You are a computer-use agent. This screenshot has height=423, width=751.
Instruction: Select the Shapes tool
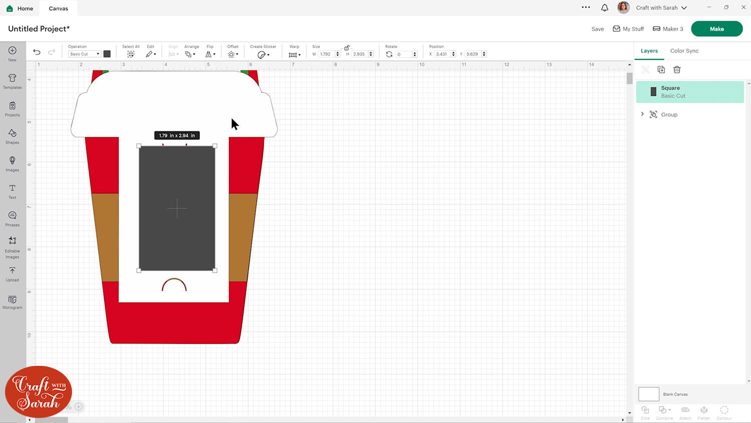pyautogui.click(x=13, y=136)
